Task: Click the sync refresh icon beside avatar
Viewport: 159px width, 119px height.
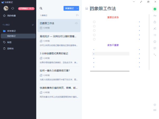Action: point(12,8)
